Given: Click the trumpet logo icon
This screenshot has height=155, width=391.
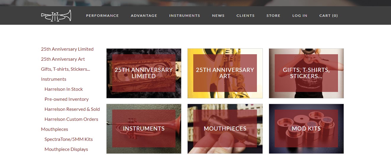Looking at the screenshot, I should click(x=56, y=16).
